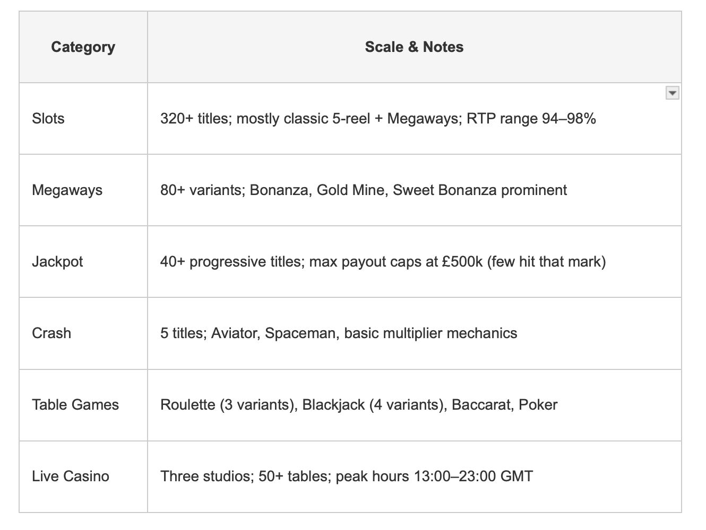The height and width of the screenshot is (530, 706).
Task: Place cursor in 80+ variants notes cell
Action: [x=414, y=190]
